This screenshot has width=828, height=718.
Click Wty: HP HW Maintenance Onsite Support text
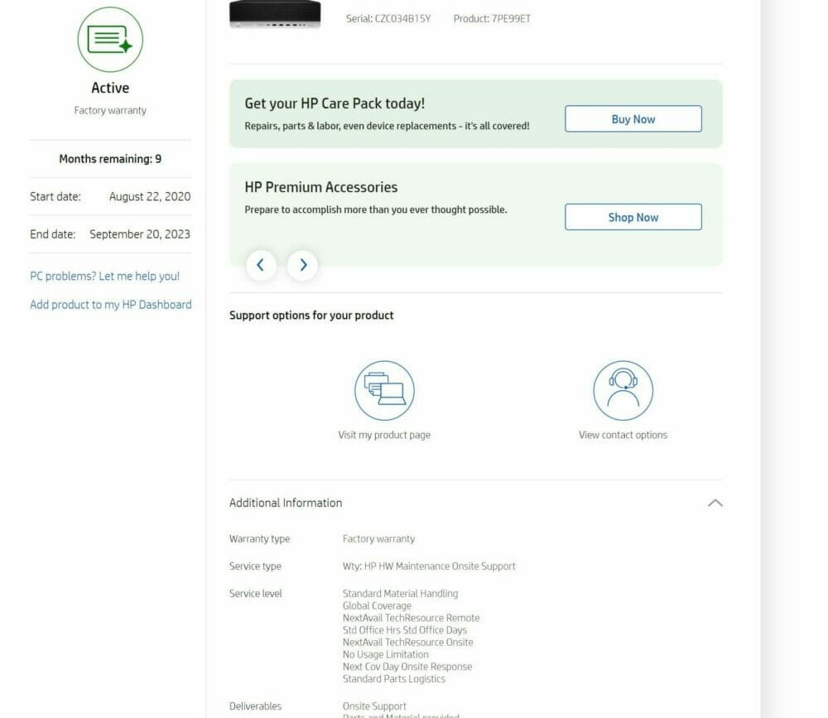tap(429, 566)
